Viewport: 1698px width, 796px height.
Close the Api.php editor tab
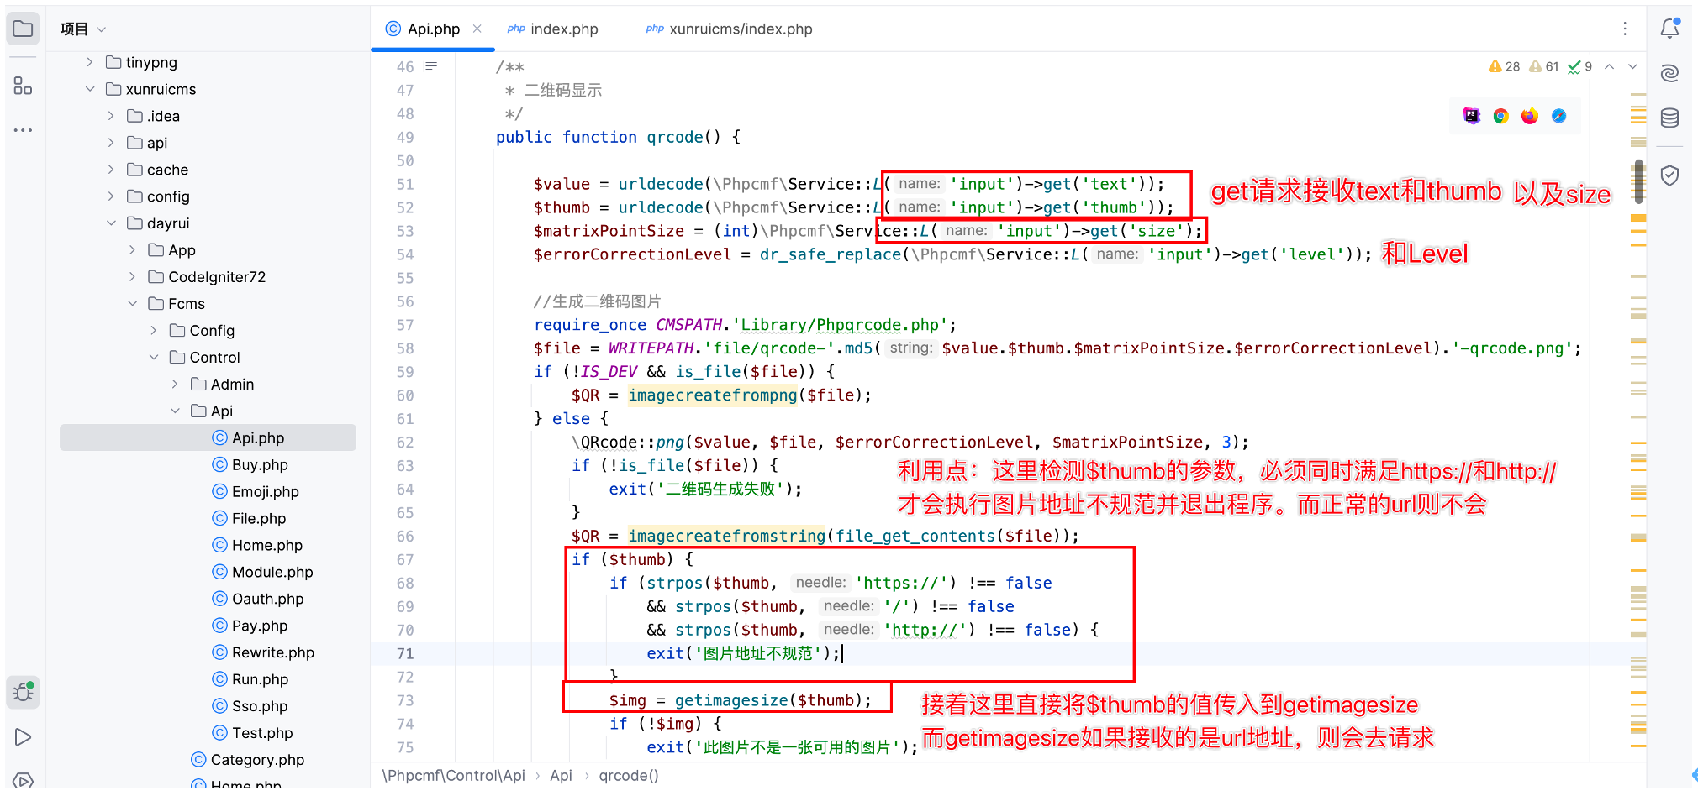point(477,29)
